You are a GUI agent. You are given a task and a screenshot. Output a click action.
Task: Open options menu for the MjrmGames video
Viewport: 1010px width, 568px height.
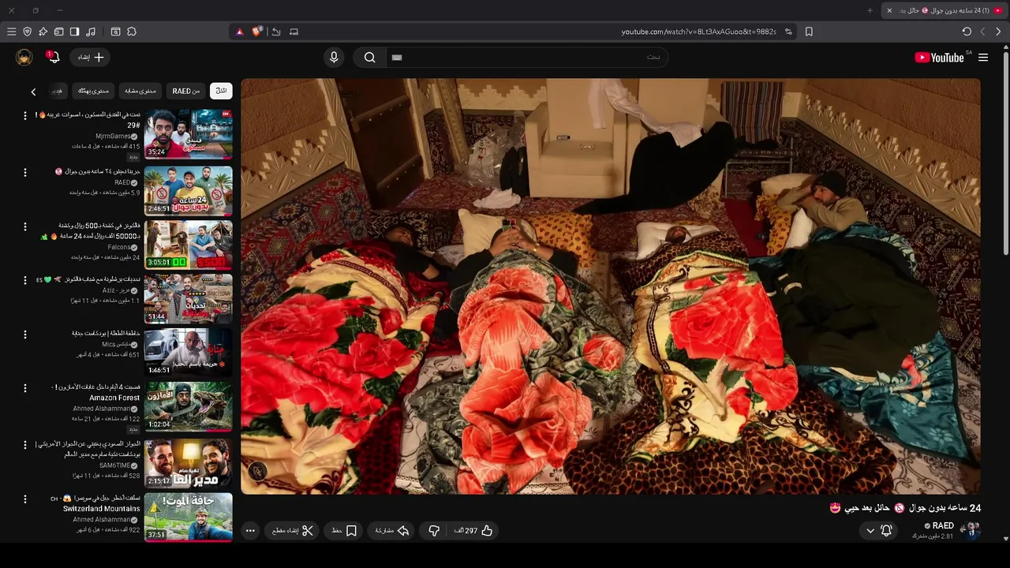coord(24,118)
